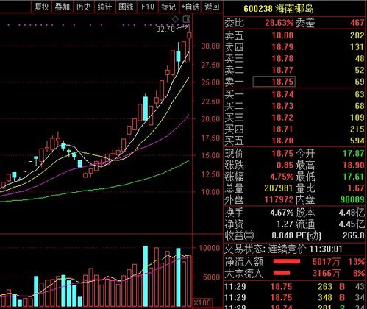
Task: Click the 最低 value 17.61
Action: 353,177
